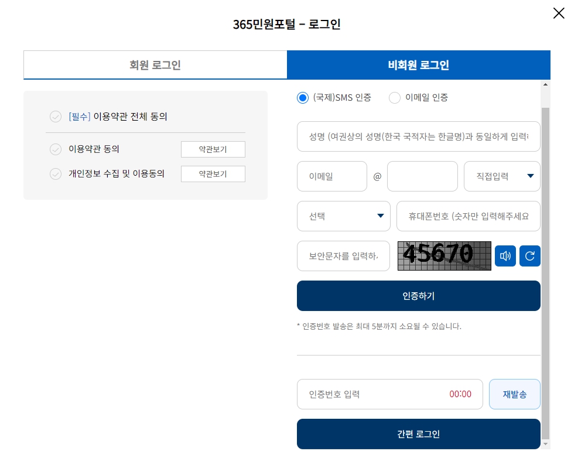Switch to the 회원 로그인 tab
571x468 pixels.
pyautogui.click(x=155, y=65)
